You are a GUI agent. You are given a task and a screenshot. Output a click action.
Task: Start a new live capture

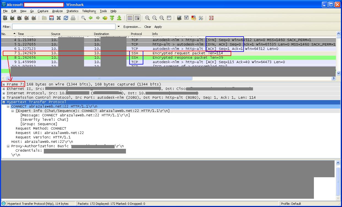(x=19, y=18)
